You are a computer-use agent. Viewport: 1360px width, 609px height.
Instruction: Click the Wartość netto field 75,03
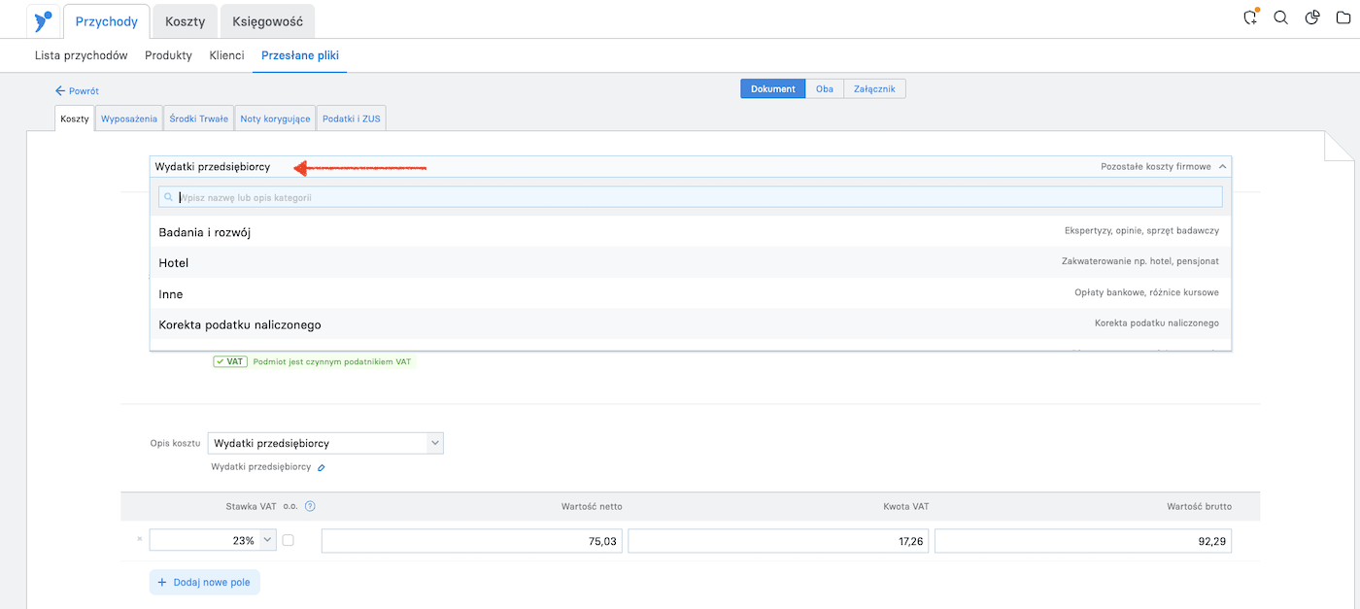tap(473, 541)
